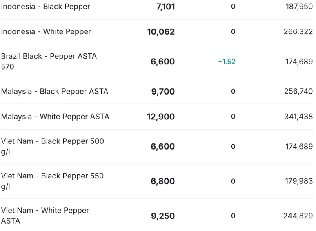Click the green +1.52 change value
Viewport: 316px width, 231px height.
227,62
